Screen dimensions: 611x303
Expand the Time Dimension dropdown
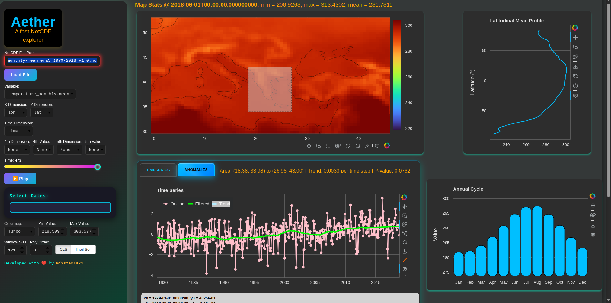pyautogui.click(x=19, y=131)
